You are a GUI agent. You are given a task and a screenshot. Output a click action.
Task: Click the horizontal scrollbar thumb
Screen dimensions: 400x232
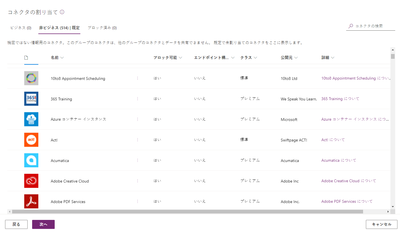(x=187, y=211)
